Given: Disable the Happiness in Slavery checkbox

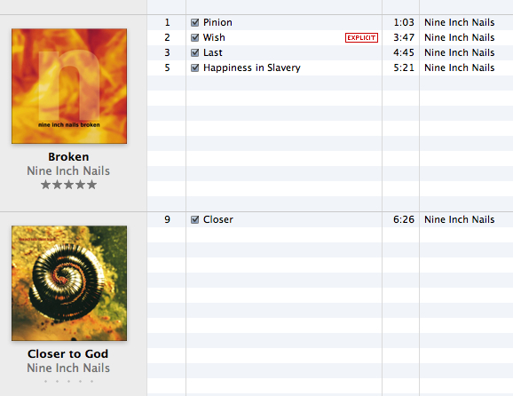Looking at the screenshot, I should click(x=194, y=67).
